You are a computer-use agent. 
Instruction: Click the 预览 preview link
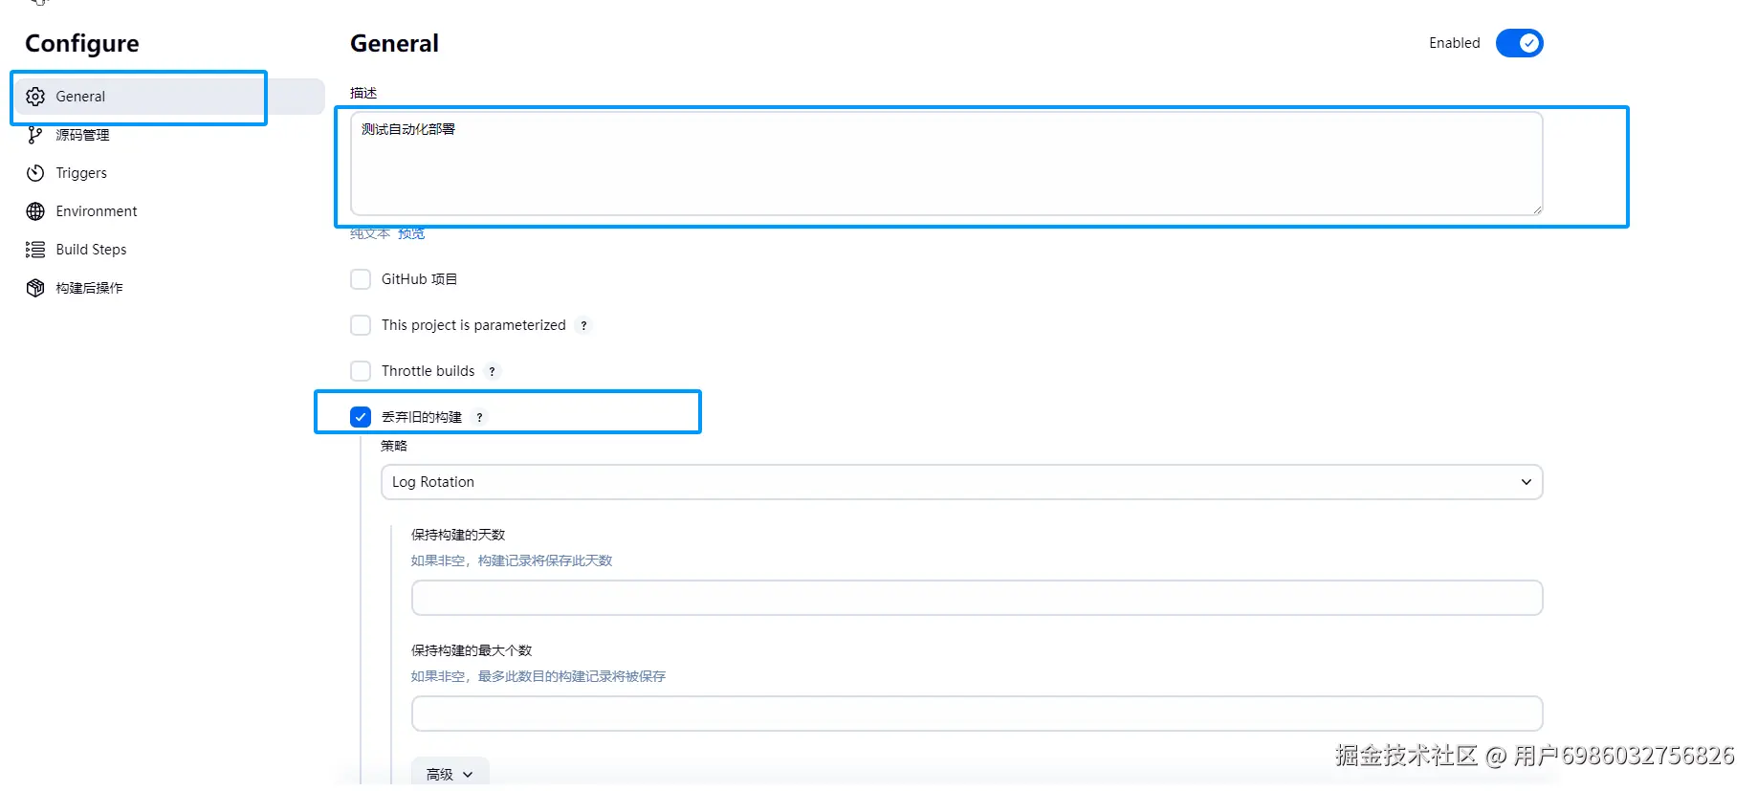(411, 234)
